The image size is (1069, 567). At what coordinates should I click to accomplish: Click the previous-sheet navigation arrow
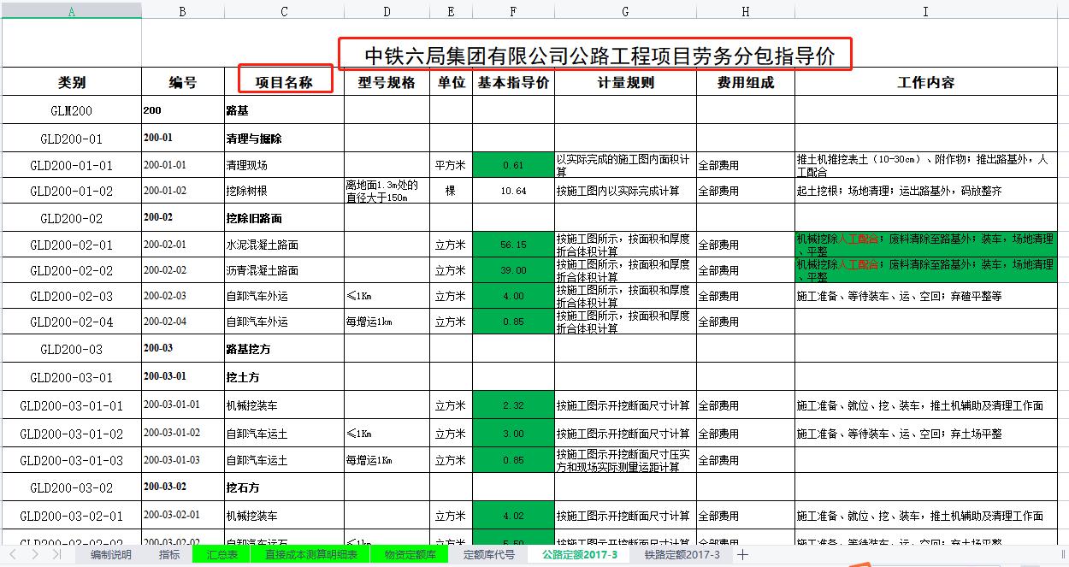pos(13,554)
